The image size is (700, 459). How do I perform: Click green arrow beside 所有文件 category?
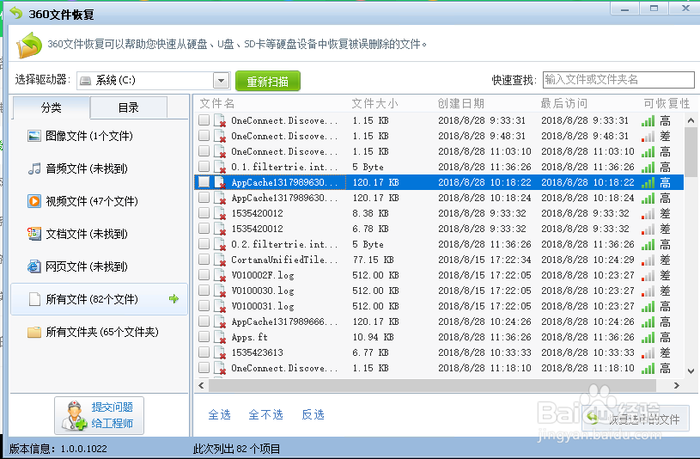pos(173,298)
